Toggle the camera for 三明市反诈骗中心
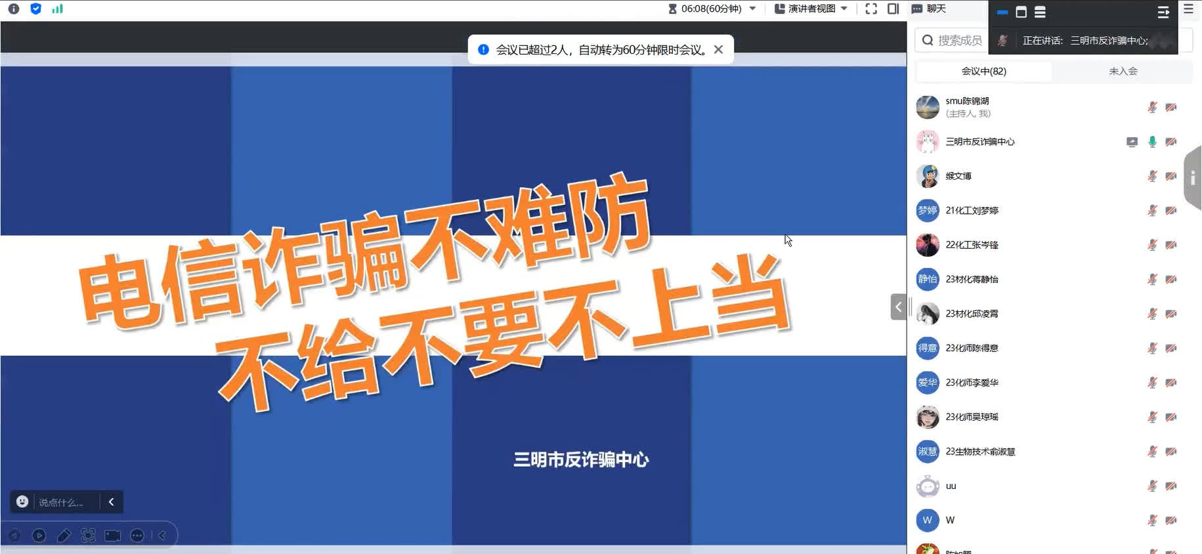This screenshot has height=554, width=1202. (x=1170, y=142)
